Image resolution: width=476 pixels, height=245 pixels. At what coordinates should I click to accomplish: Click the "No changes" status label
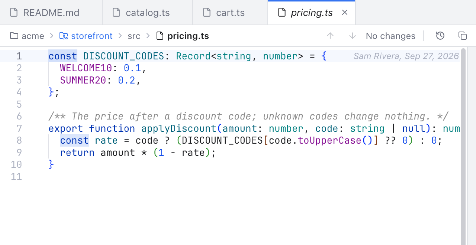390,36
